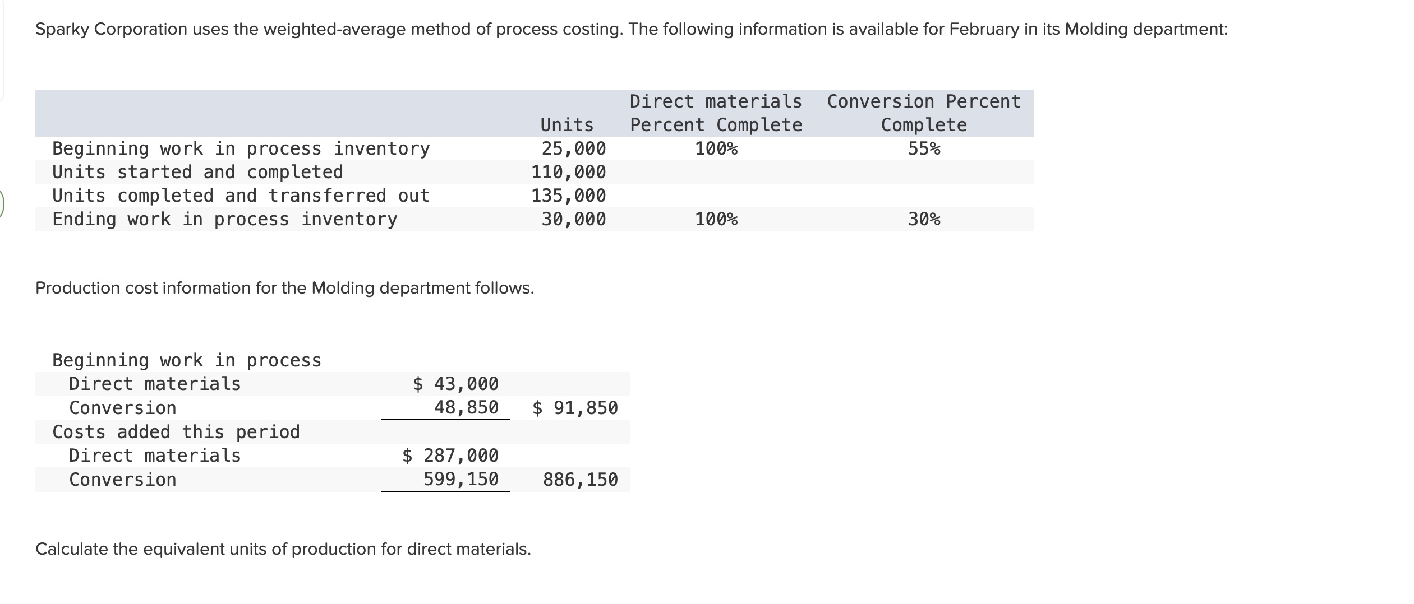This screenshot has width=1414, height=604.
Task: Click the Calculate the equivalent units question
Action: pyautogui.click(x=283, y=549)
